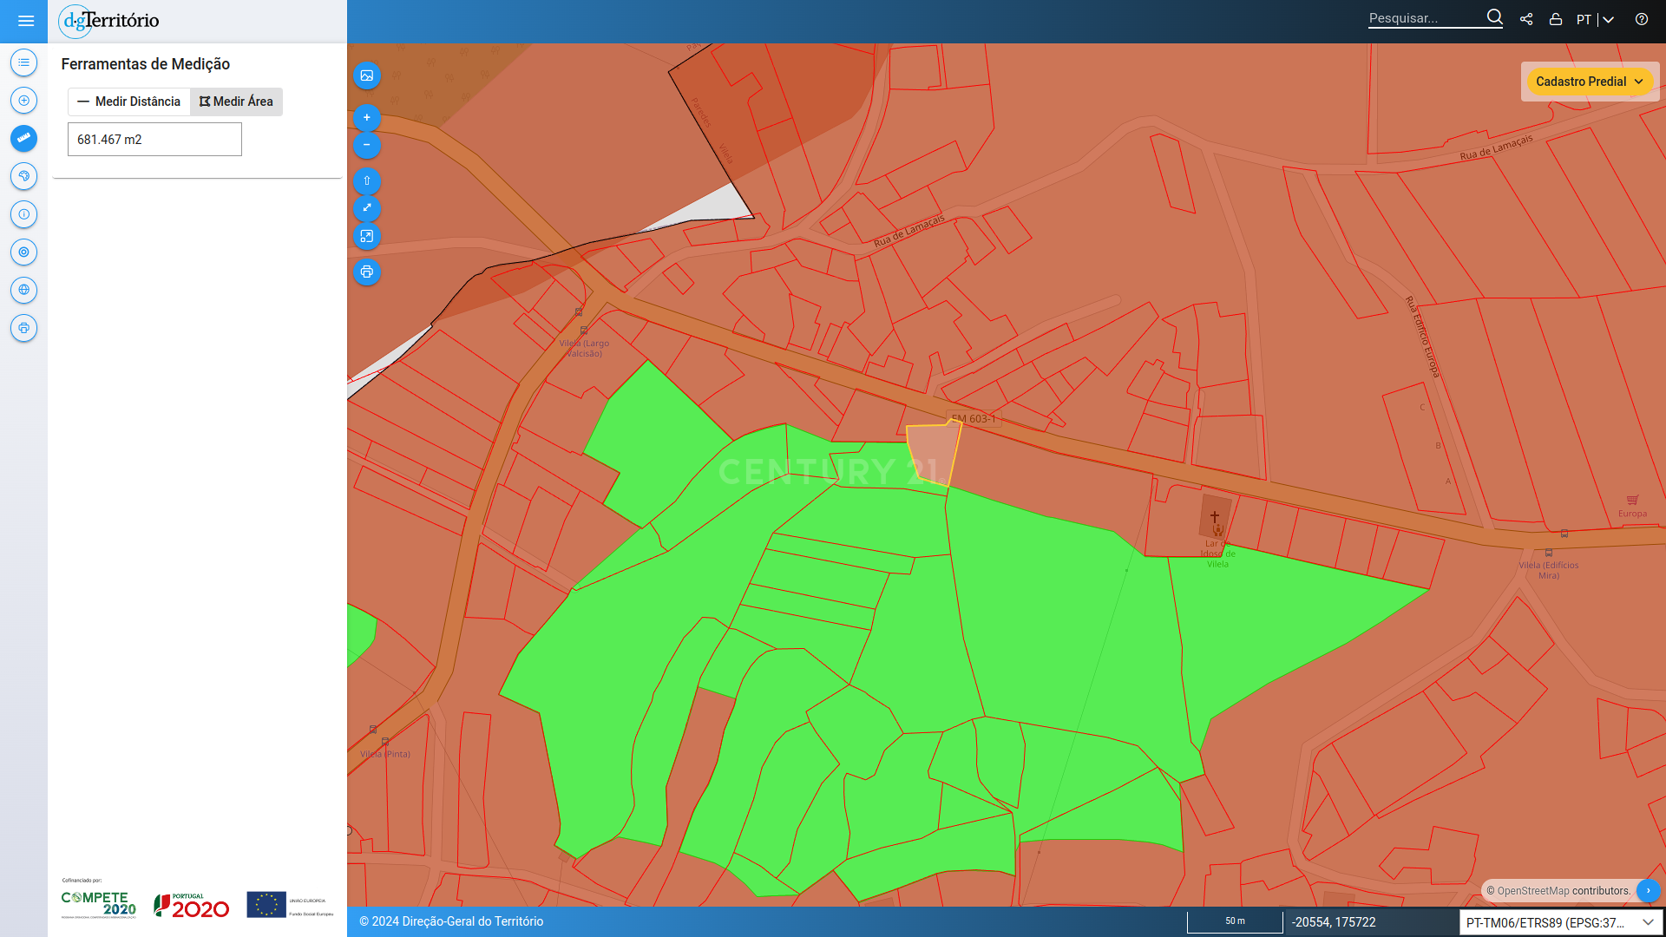
Task: Open the PT-TM06/ETRS89 coordinate system dropdown
Action: pos(1561,923)
